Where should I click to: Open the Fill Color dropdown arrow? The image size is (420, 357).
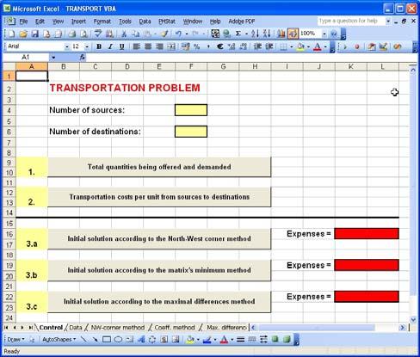309,46
